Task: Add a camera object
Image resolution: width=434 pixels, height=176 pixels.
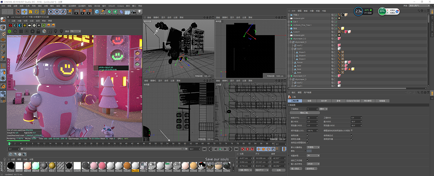Action: pos(134,12)
